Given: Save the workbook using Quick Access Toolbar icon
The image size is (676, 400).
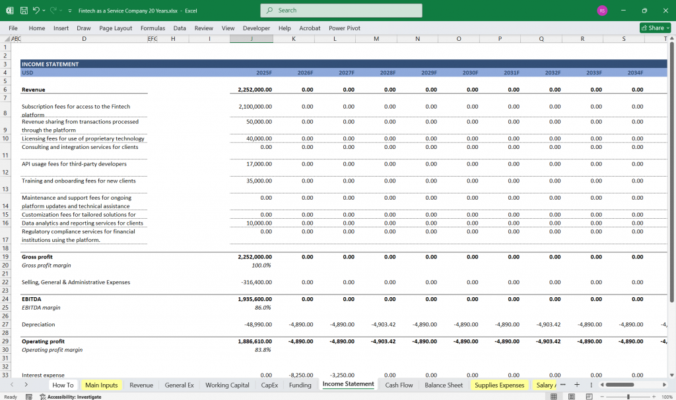Looking at the screenshot, I should coord(23,10).
